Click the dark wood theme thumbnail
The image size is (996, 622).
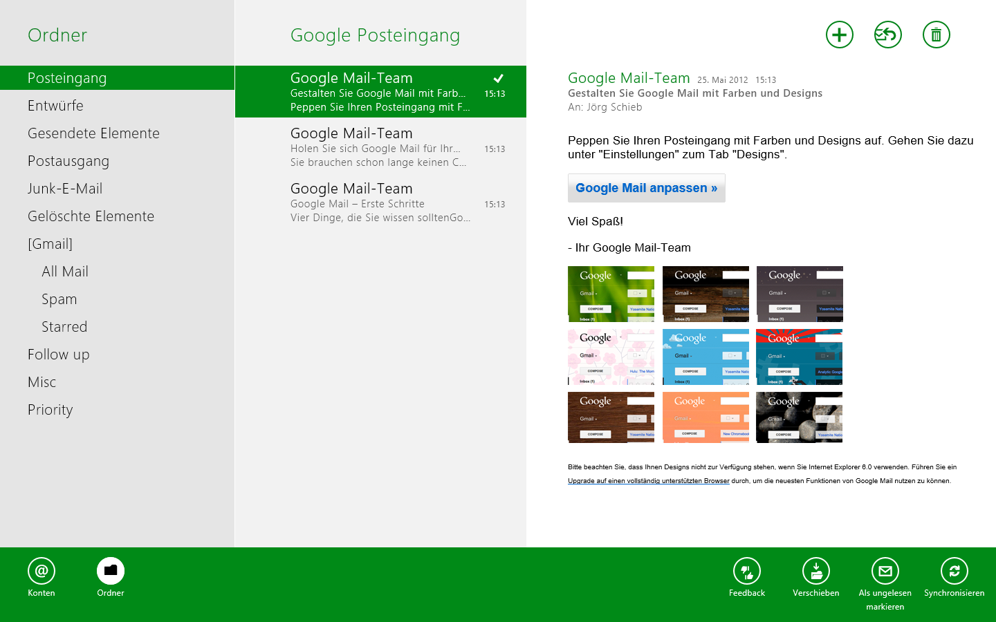705,294
